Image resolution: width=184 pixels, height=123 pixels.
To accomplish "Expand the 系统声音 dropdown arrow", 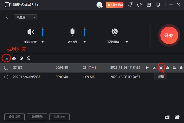I will point(42,42).
